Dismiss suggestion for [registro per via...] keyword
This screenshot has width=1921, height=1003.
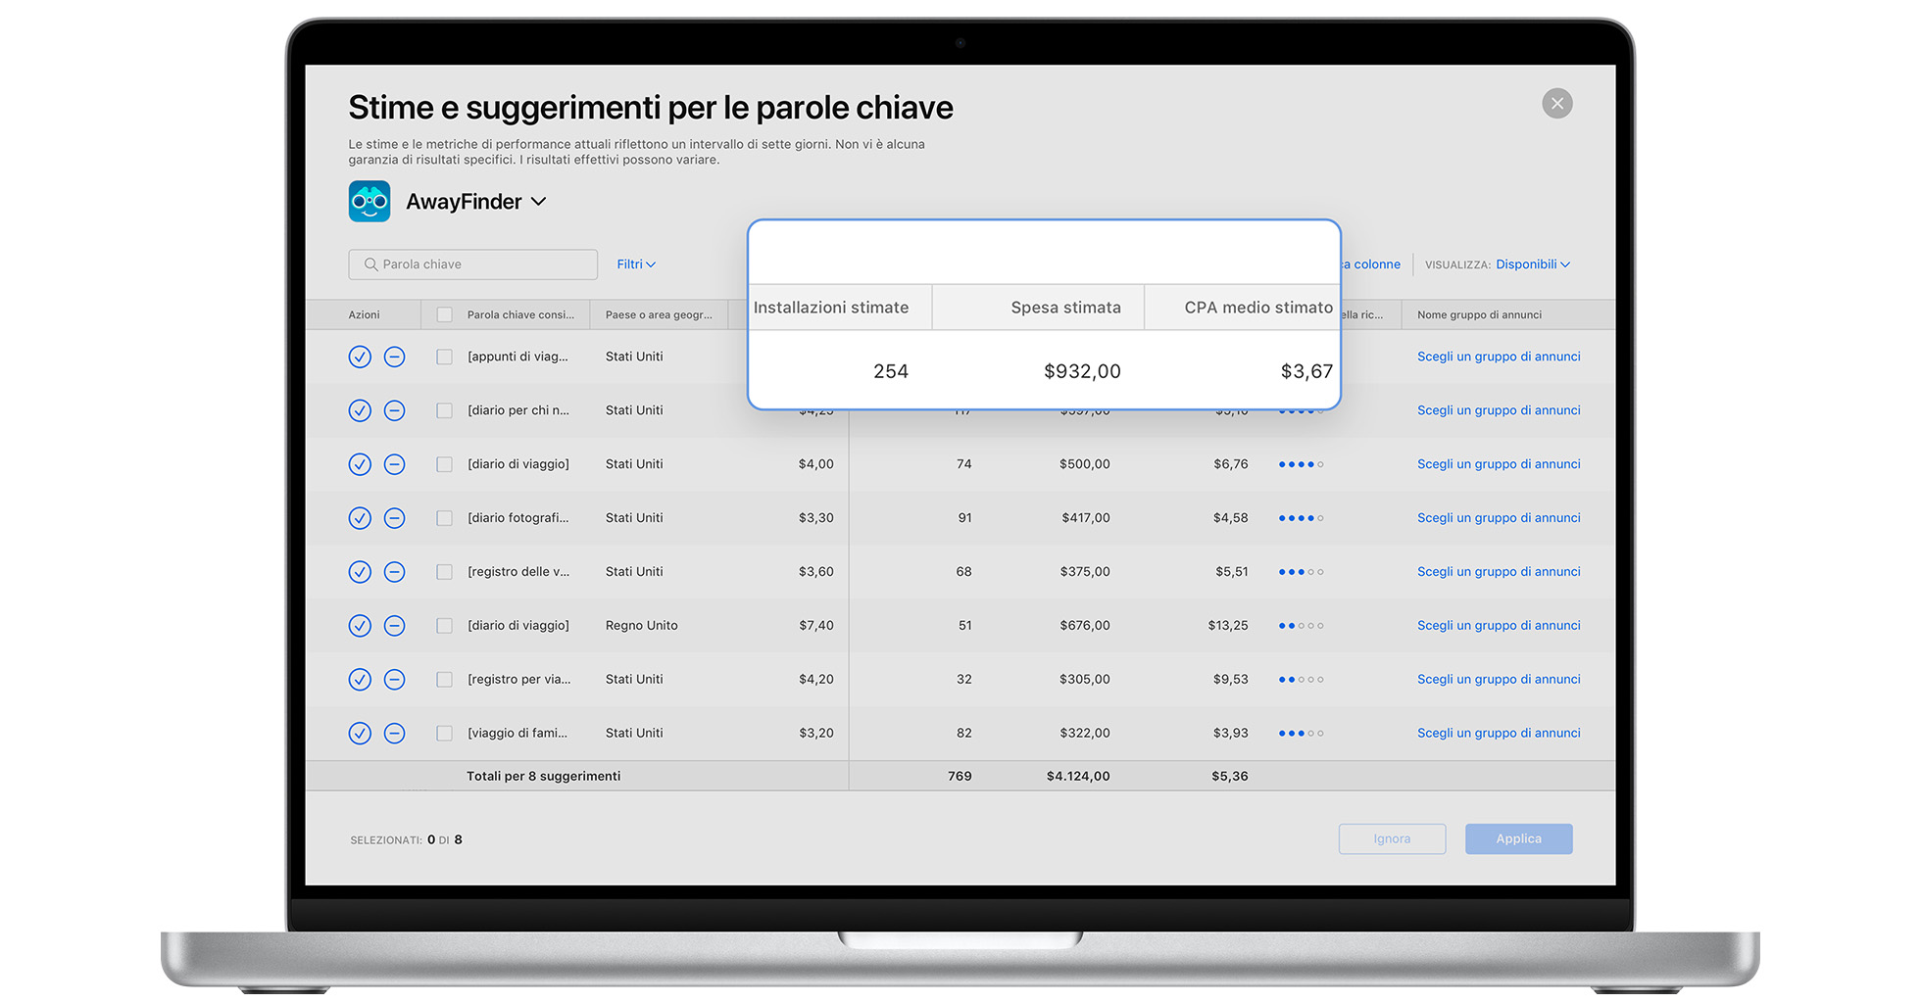click(394, 680)
